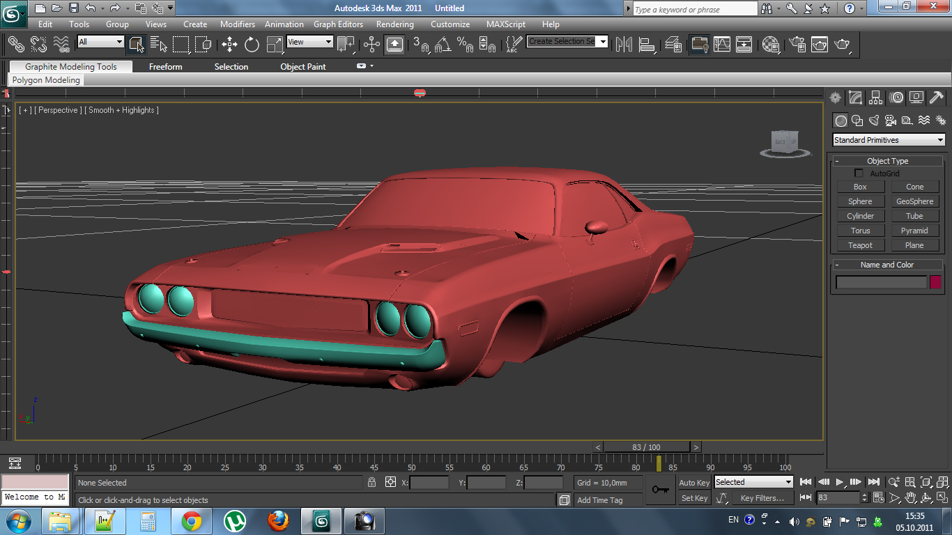
Task: Switch to the Modify command panel
Action: point(855,98)
